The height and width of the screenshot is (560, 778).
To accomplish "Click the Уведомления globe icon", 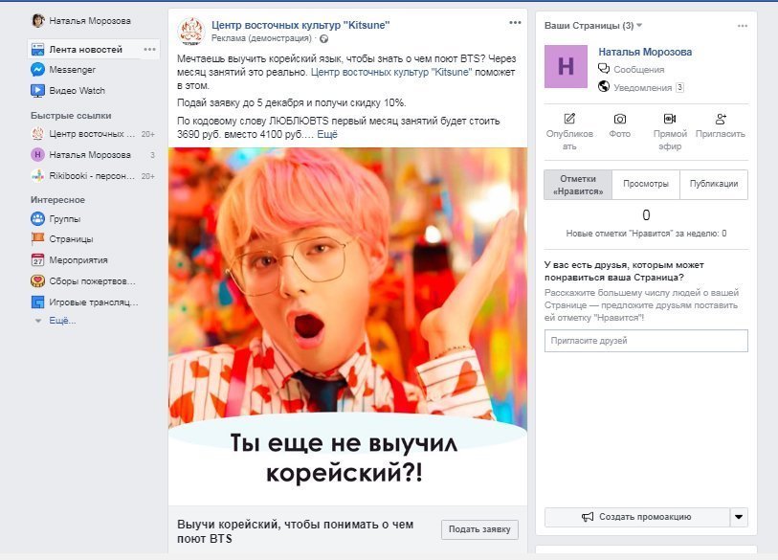I will 604,86.
